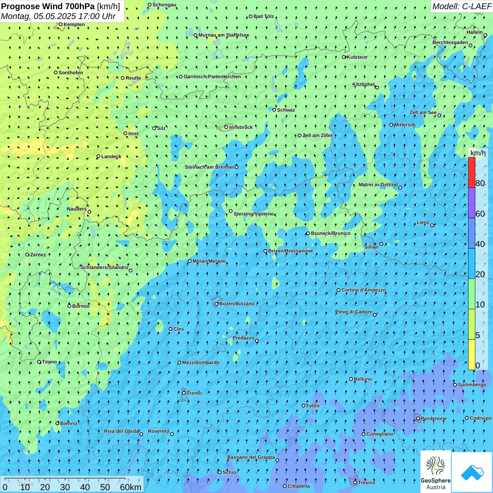Click the Lienz city label

click(423, 222)
